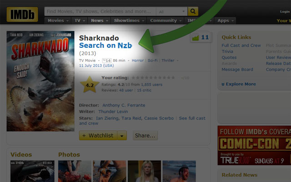The height and width of the screenshot is (182, 291).
Task: Click the TV-14 certificate icon
Action: [x=107, y=61]
